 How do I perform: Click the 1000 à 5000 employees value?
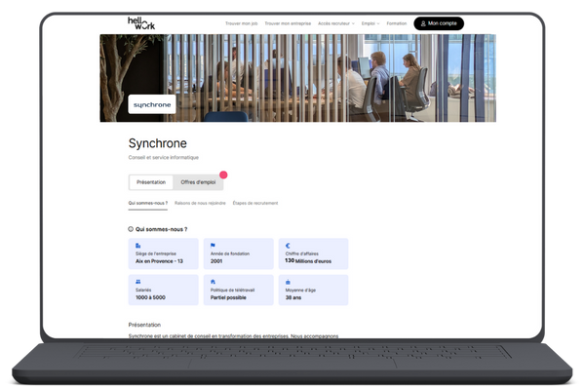(150, 297)
